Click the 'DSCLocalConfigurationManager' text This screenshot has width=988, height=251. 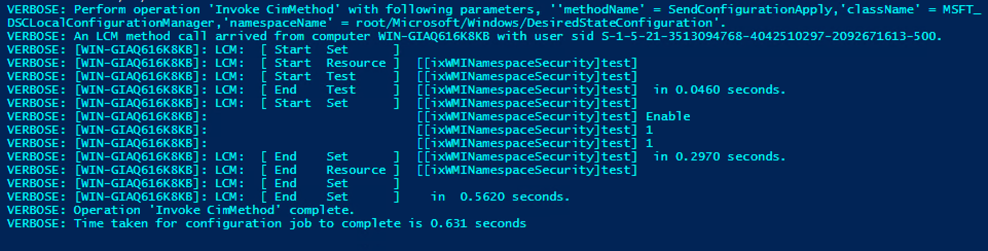(111, 23)
